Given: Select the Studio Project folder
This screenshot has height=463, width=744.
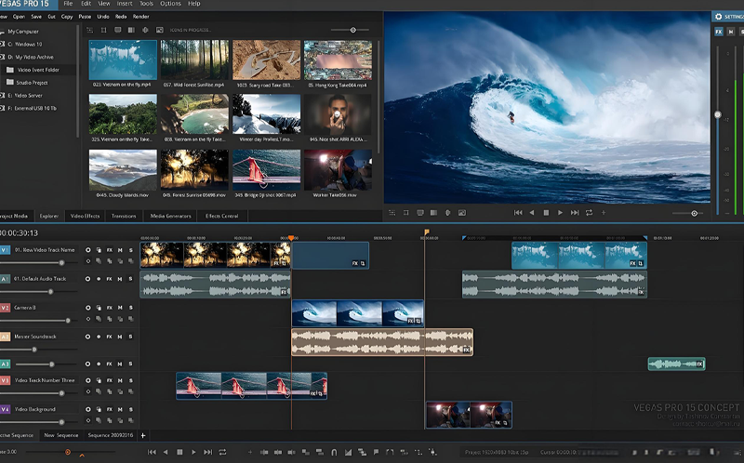Looking at the screenshot, I should (x=32, y=82).
